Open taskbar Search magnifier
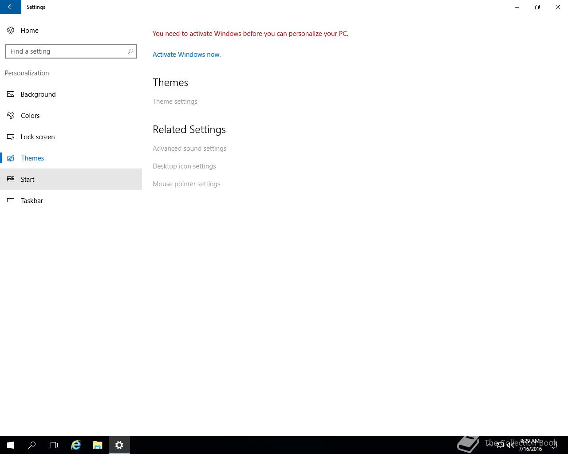Image resolution: width=568 pixels, height=454 pixels. pos(32,445)
